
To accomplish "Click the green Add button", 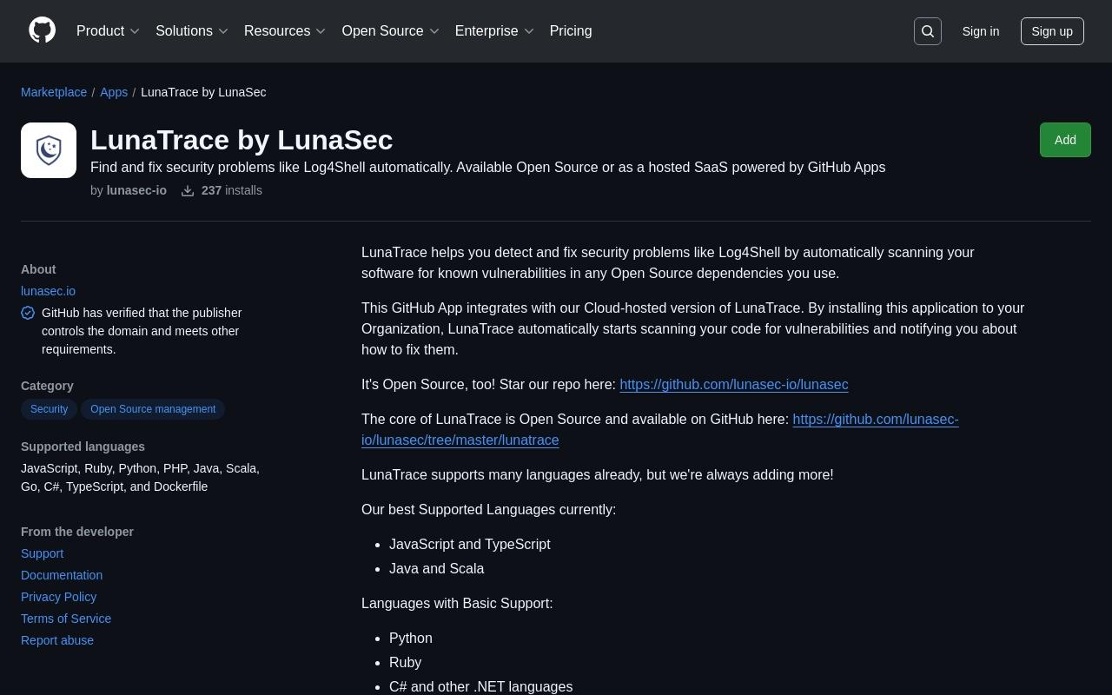I will point(1065,140).
